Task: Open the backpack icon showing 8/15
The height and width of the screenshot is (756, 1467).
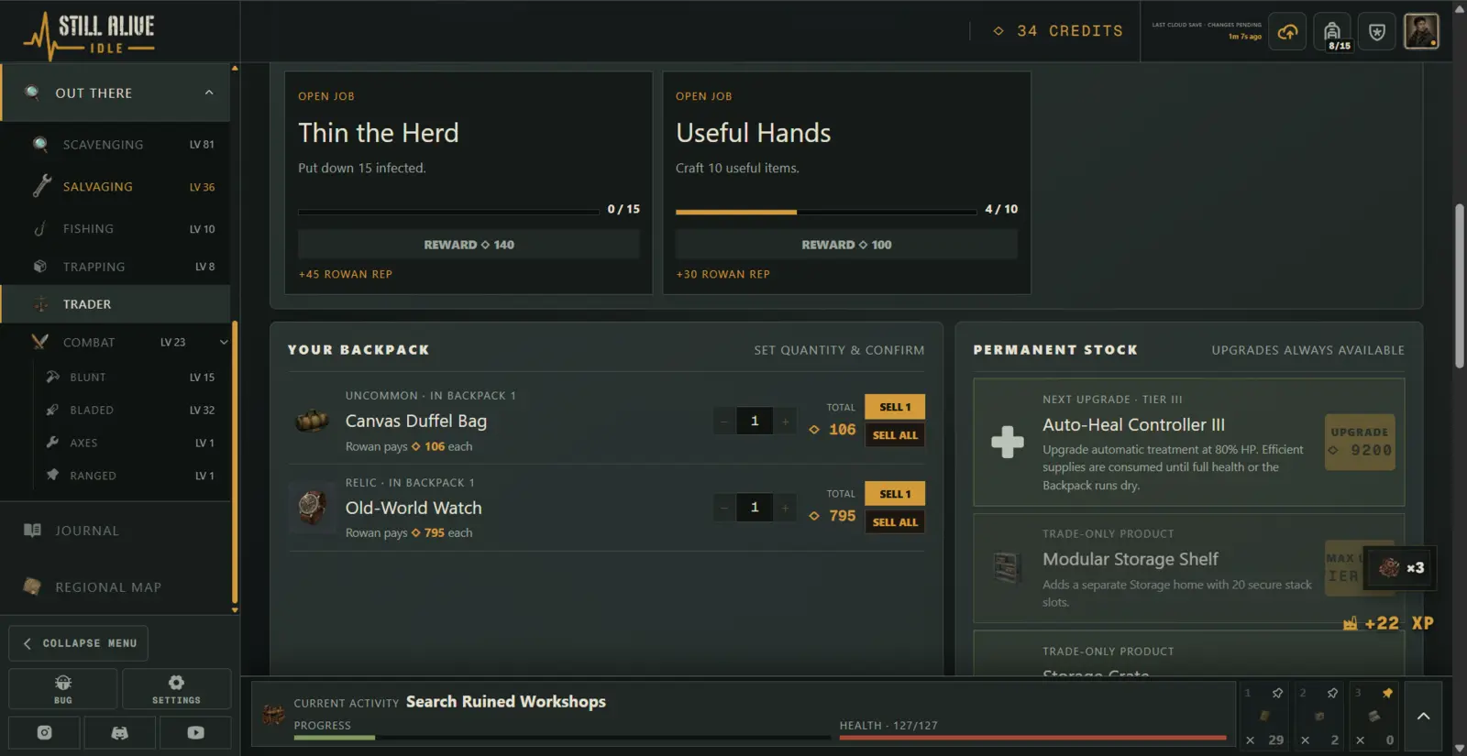Action: (1332, 32)
